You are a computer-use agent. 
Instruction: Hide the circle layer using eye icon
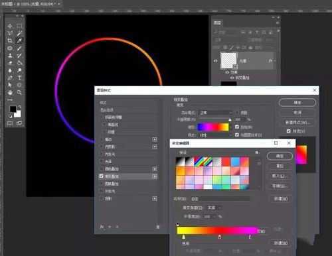click(215, 61)
